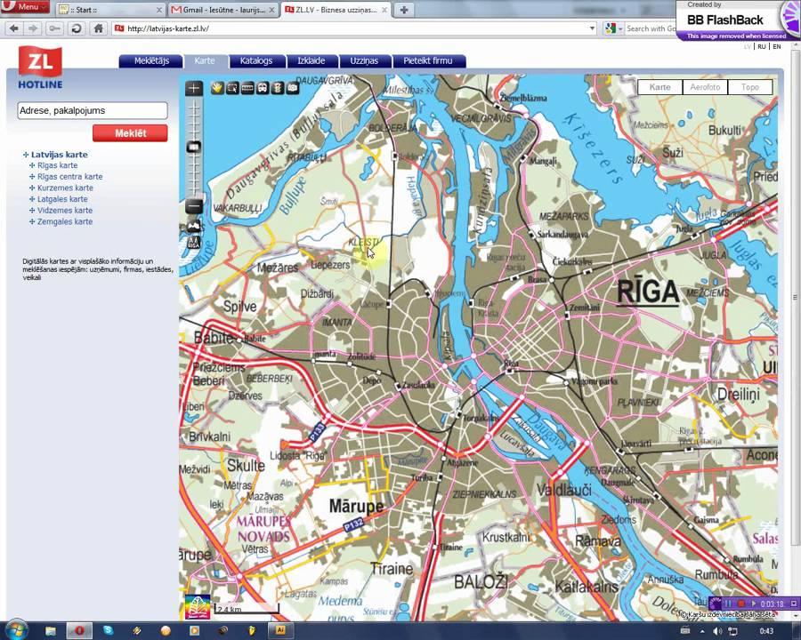Click the ZL Hotline logo
The image size is (801, 640).
pyautogui.click(x=40, y=68)
